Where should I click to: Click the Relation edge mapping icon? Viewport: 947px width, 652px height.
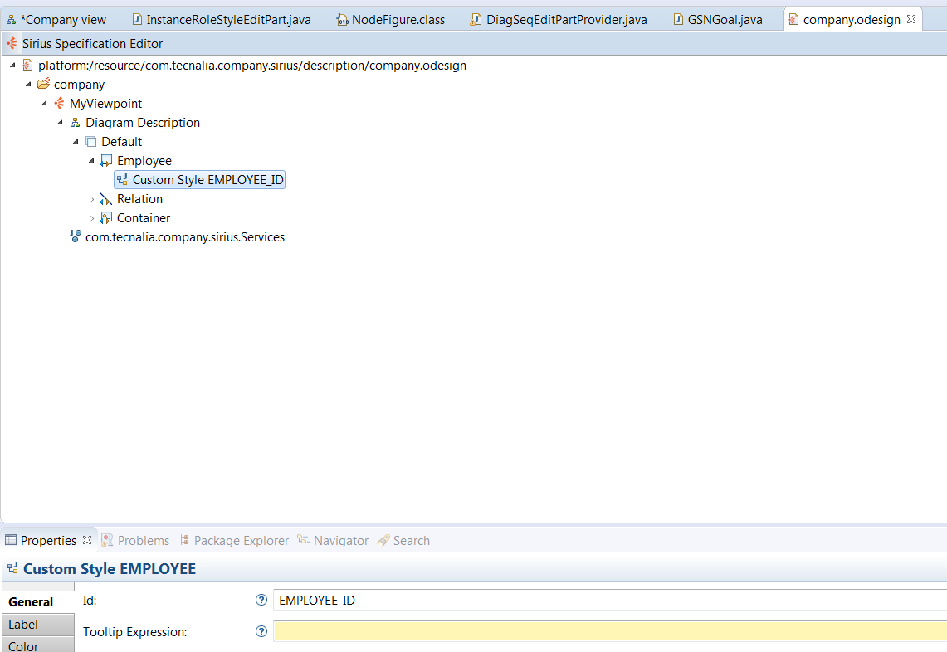[x=105, y=198]
